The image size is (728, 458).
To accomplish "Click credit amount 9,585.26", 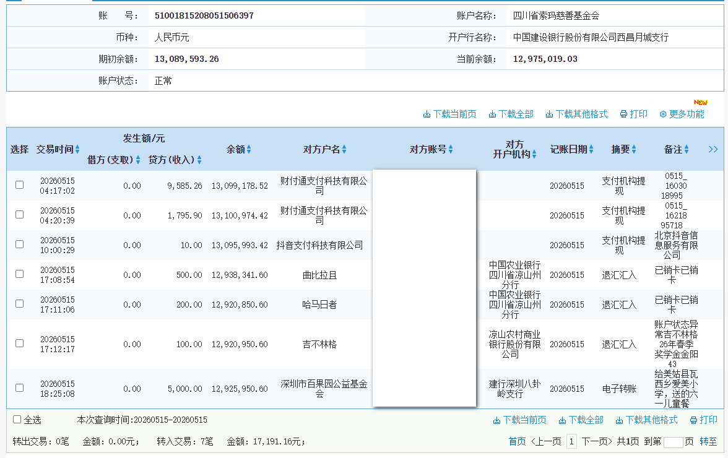I will [x=184, y=186].
